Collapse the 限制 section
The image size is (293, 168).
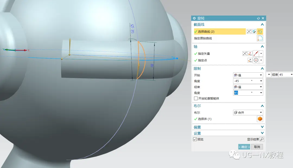[262, 69]
